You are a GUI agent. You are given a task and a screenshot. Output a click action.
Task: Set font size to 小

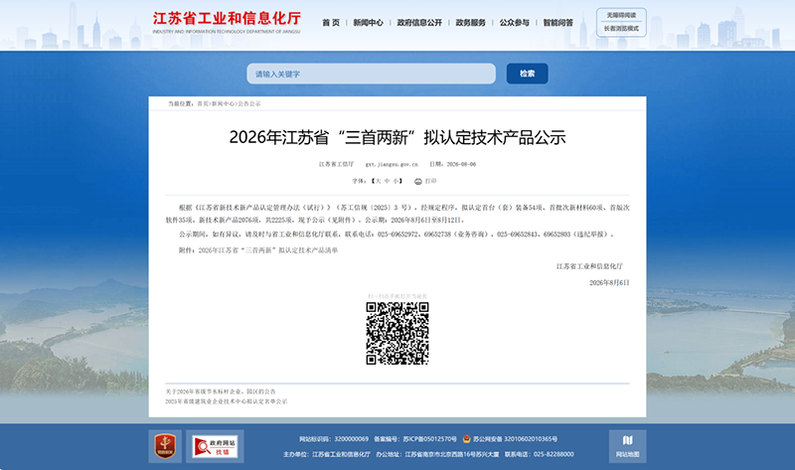coord(396,181)
